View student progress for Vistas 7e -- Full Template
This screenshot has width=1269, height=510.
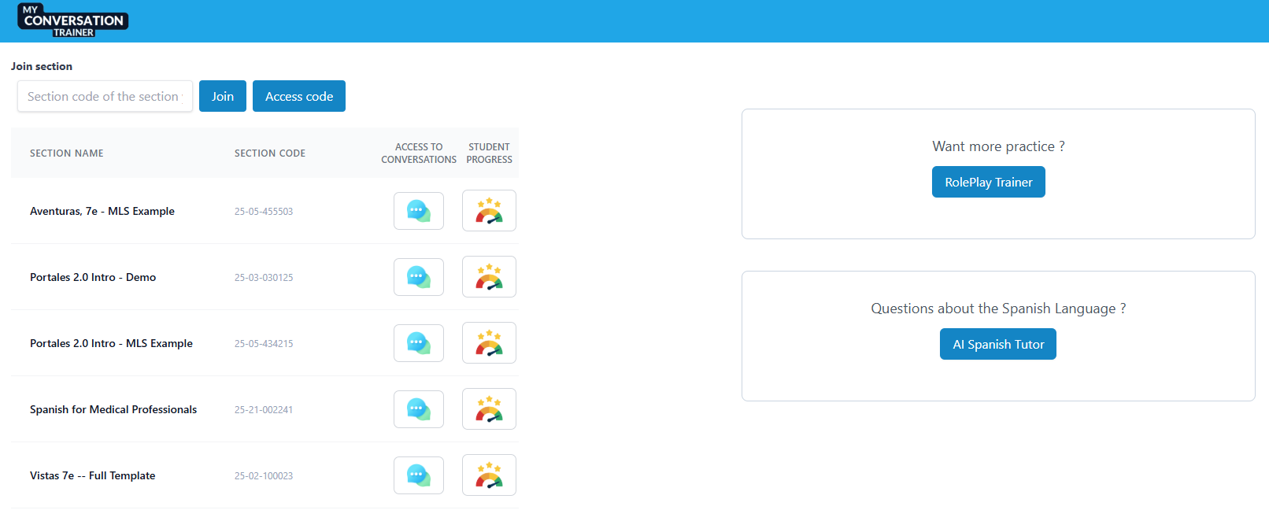tap(489, 475)
